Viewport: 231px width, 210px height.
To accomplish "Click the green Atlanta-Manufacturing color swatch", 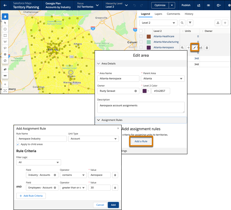I will [x=149, y=42].
